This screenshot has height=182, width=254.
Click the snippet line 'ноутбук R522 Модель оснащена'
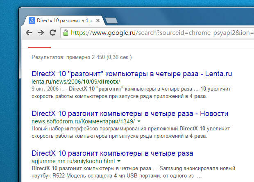click(x=117, y=176)
